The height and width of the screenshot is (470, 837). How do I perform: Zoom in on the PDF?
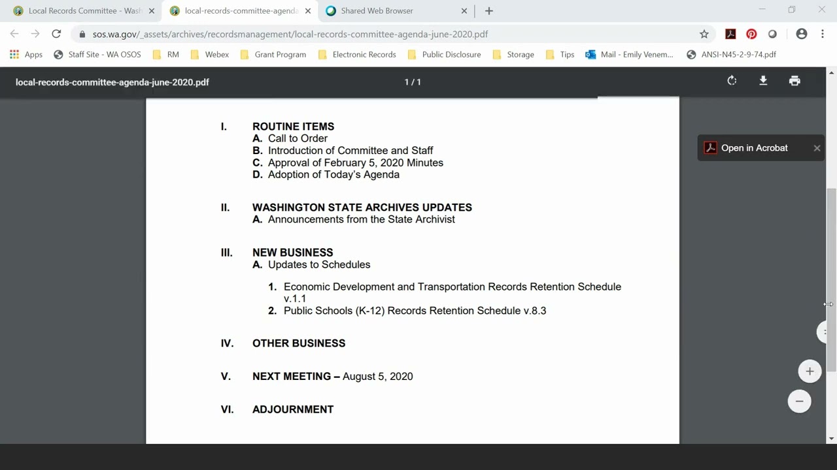click(810, 371)
